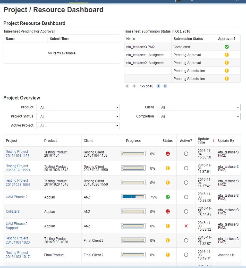
Task: Go to first page of submission status list
Action: (x=127, y=86)
